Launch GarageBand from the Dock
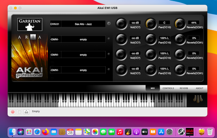 [x=128, y=132]
